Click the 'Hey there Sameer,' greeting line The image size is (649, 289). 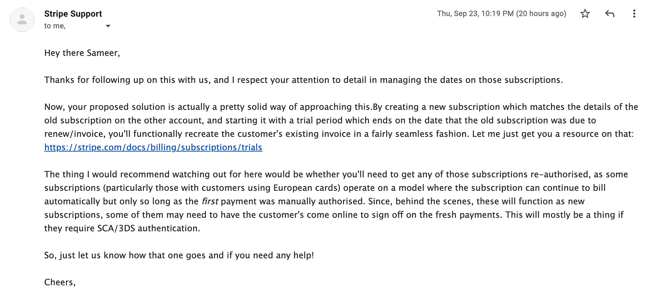(82, 53)
